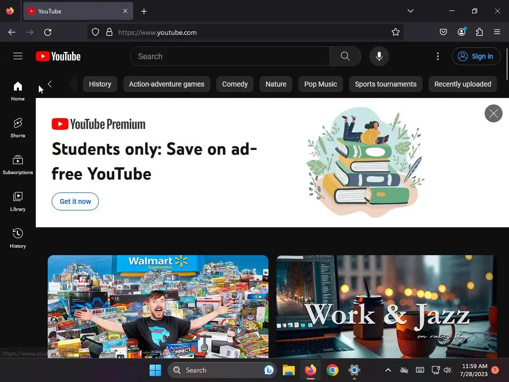This screenshot has height=382, width=509.
Task: Open a new tab with plus
Action: point(144,11)
